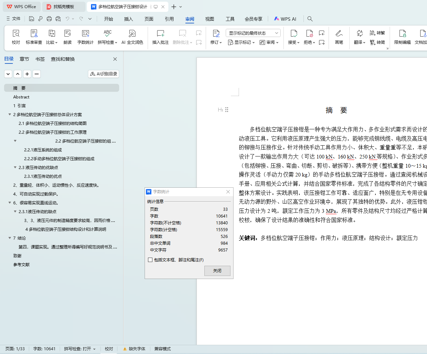Select 致谢 in the outline
The width and height of the screenshot is (427, 354).
point(17,256)
